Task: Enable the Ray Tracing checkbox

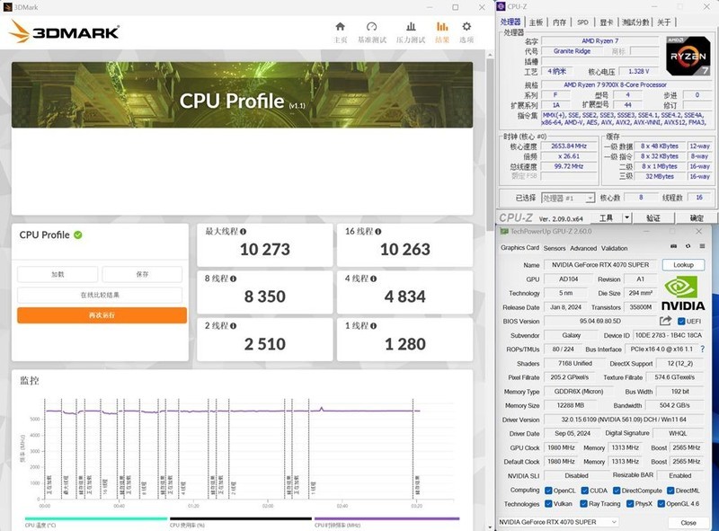Action: click(x=583, y=503)
